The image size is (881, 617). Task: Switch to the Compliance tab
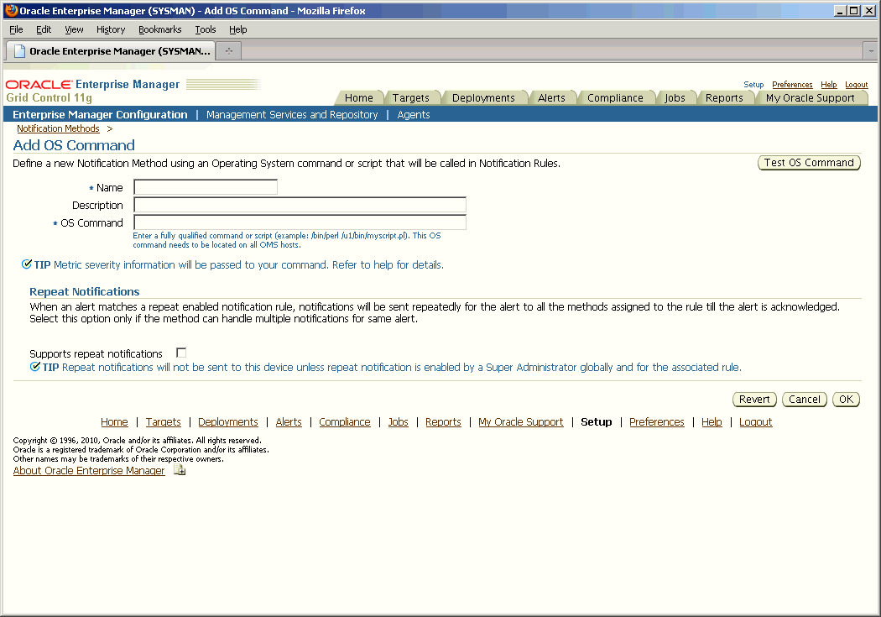[615, 97]
